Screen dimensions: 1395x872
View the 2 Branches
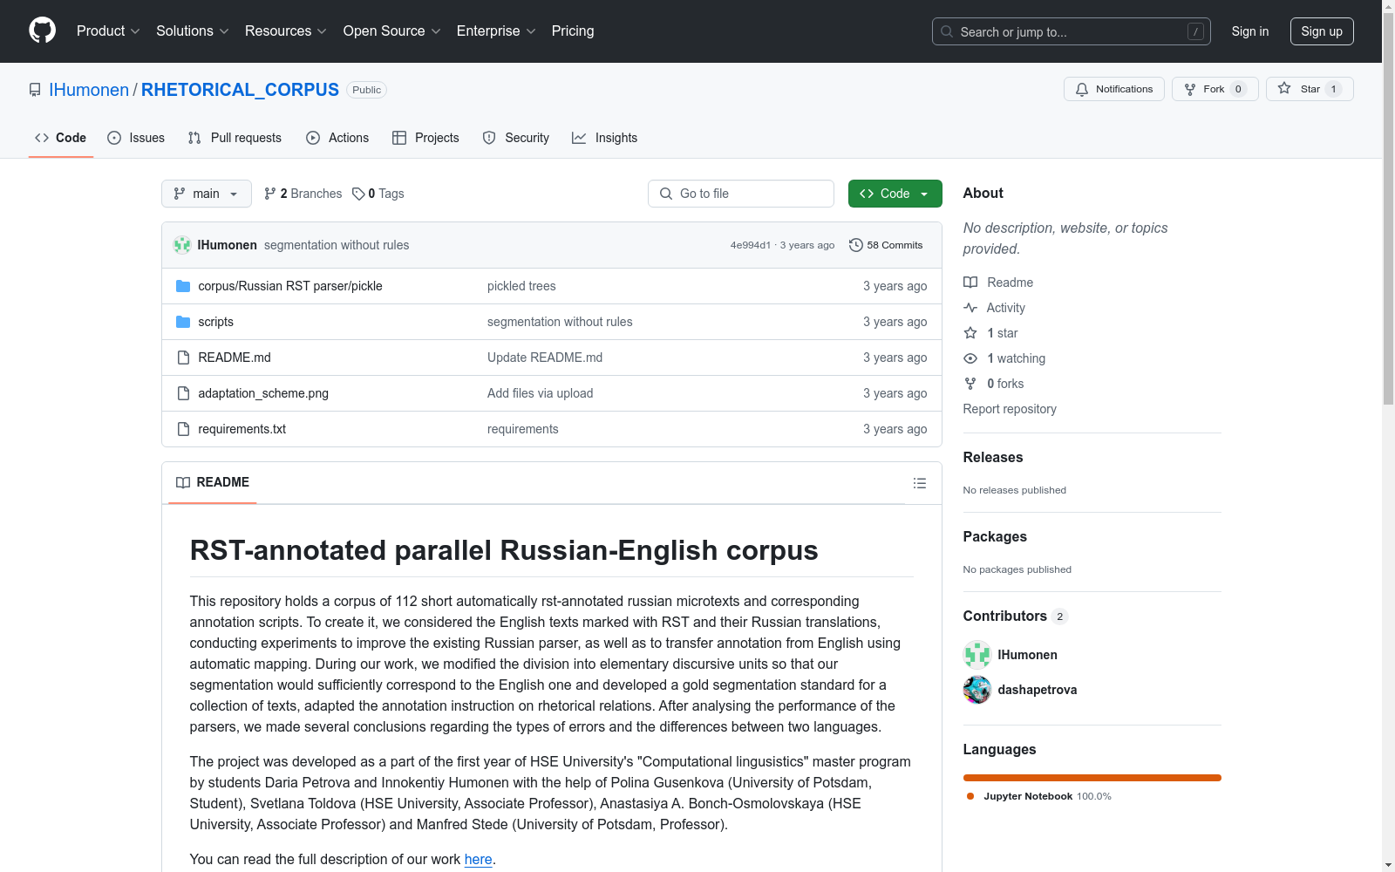coord(303,194)
